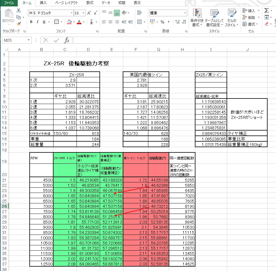This screenshot has width=276, height=271.
Task: Open Conditional Formatting (条件付き書式)
Action: pyautogui.click(x=197, y=18)
